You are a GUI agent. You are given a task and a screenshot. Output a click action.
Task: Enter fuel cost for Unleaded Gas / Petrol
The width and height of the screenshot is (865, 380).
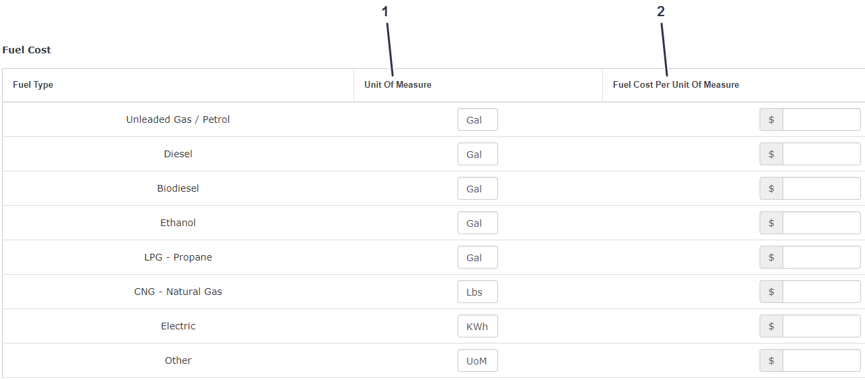click(x=821, y=119)
